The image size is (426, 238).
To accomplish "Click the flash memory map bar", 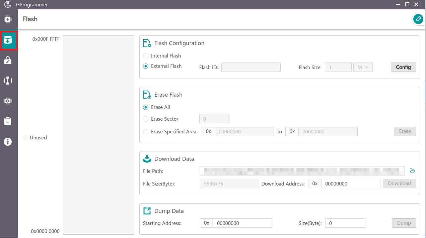I will (98, 135).
